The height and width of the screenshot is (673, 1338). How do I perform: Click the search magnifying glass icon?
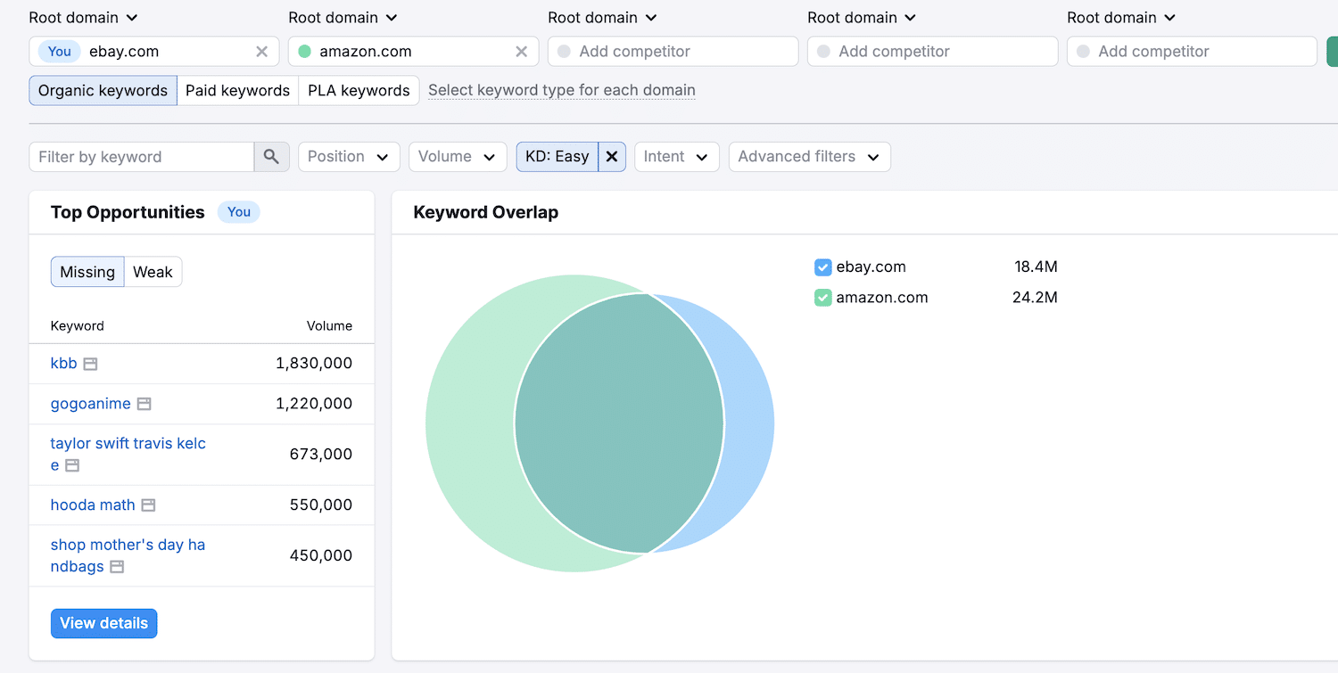272,156
